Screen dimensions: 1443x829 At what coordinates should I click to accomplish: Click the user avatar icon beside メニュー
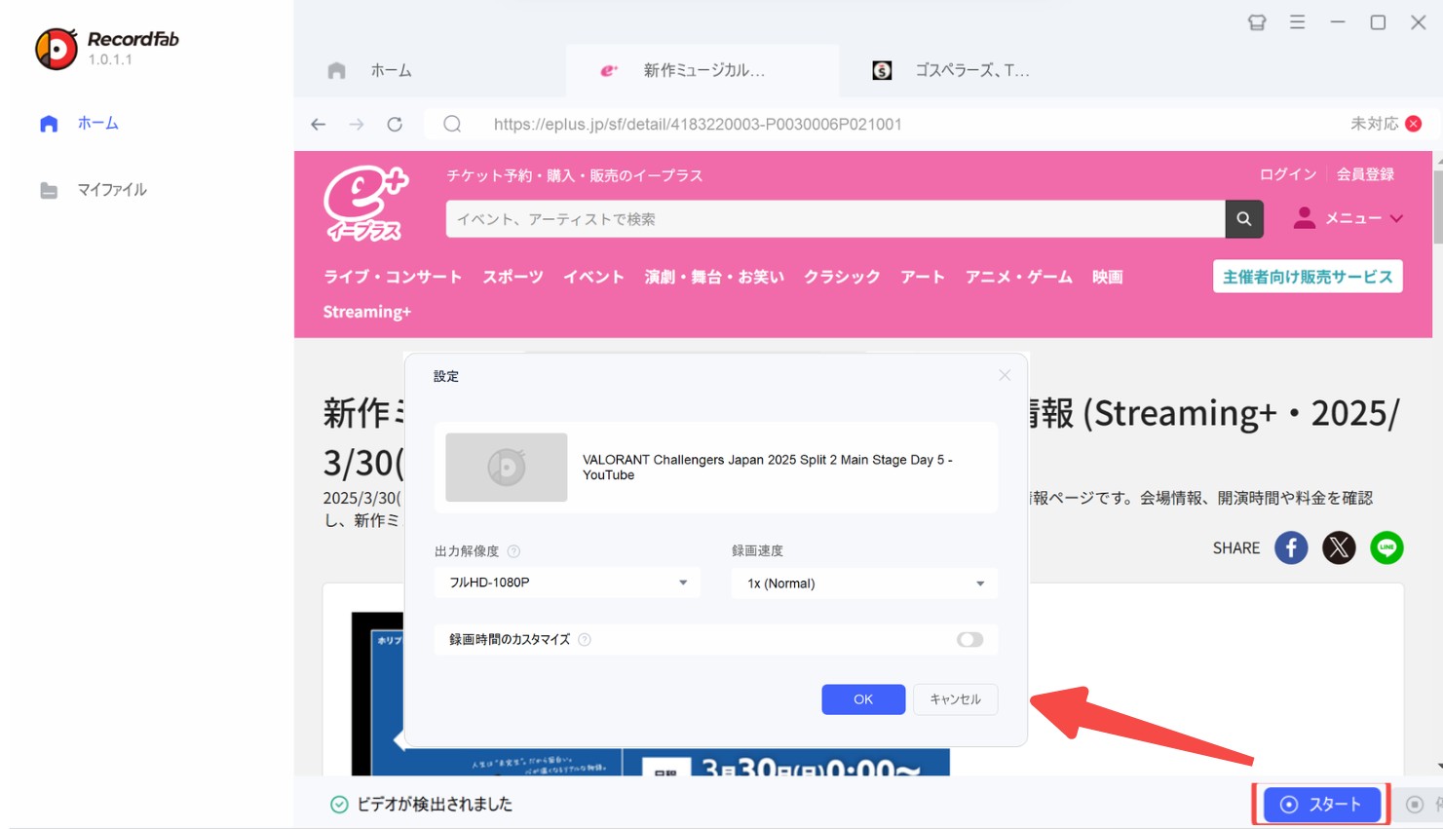(x=1304, y=218)
